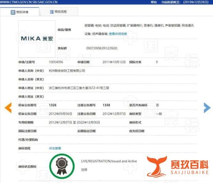213x183 pixels.
Task: Click the data cutoff date 2019年12月28日
Action: tap(196, 2)
